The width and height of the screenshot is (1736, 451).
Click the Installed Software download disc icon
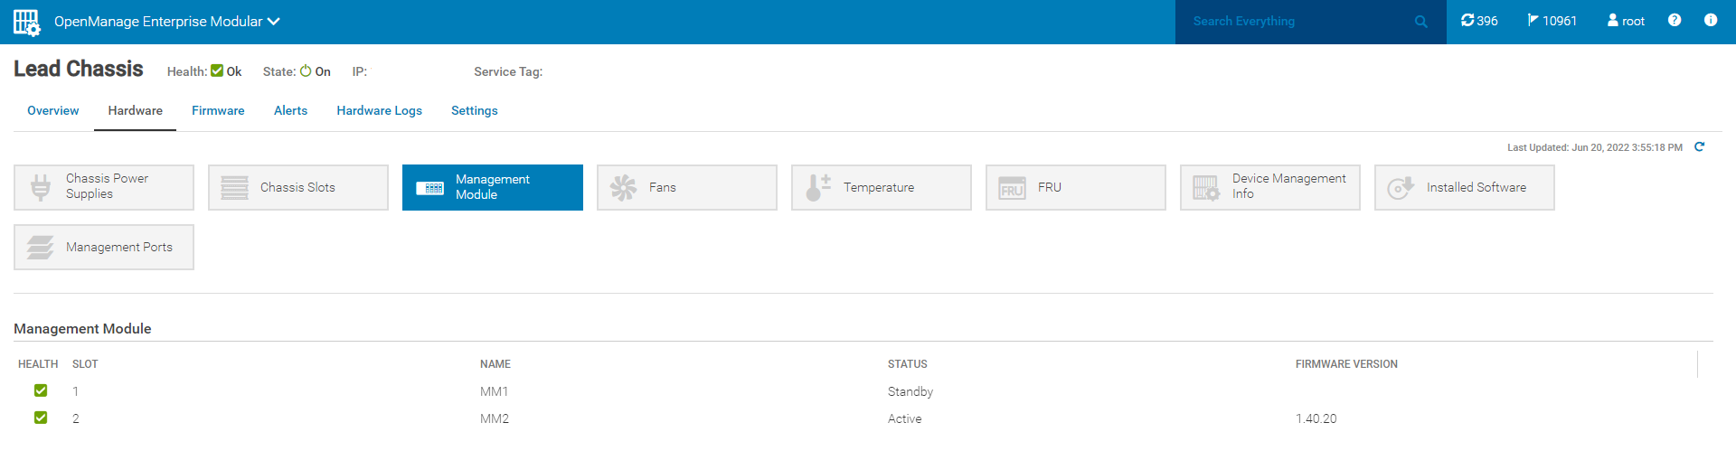pyautogui.click(x=1401, y=187)
